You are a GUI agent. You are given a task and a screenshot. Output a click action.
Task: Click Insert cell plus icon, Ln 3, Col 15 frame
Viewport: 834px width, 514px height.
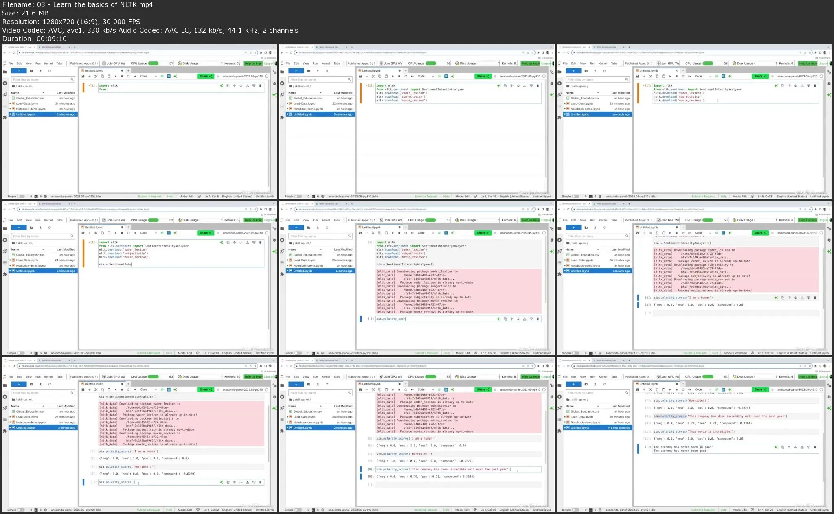pyautogui.click(x=367, y=76)
